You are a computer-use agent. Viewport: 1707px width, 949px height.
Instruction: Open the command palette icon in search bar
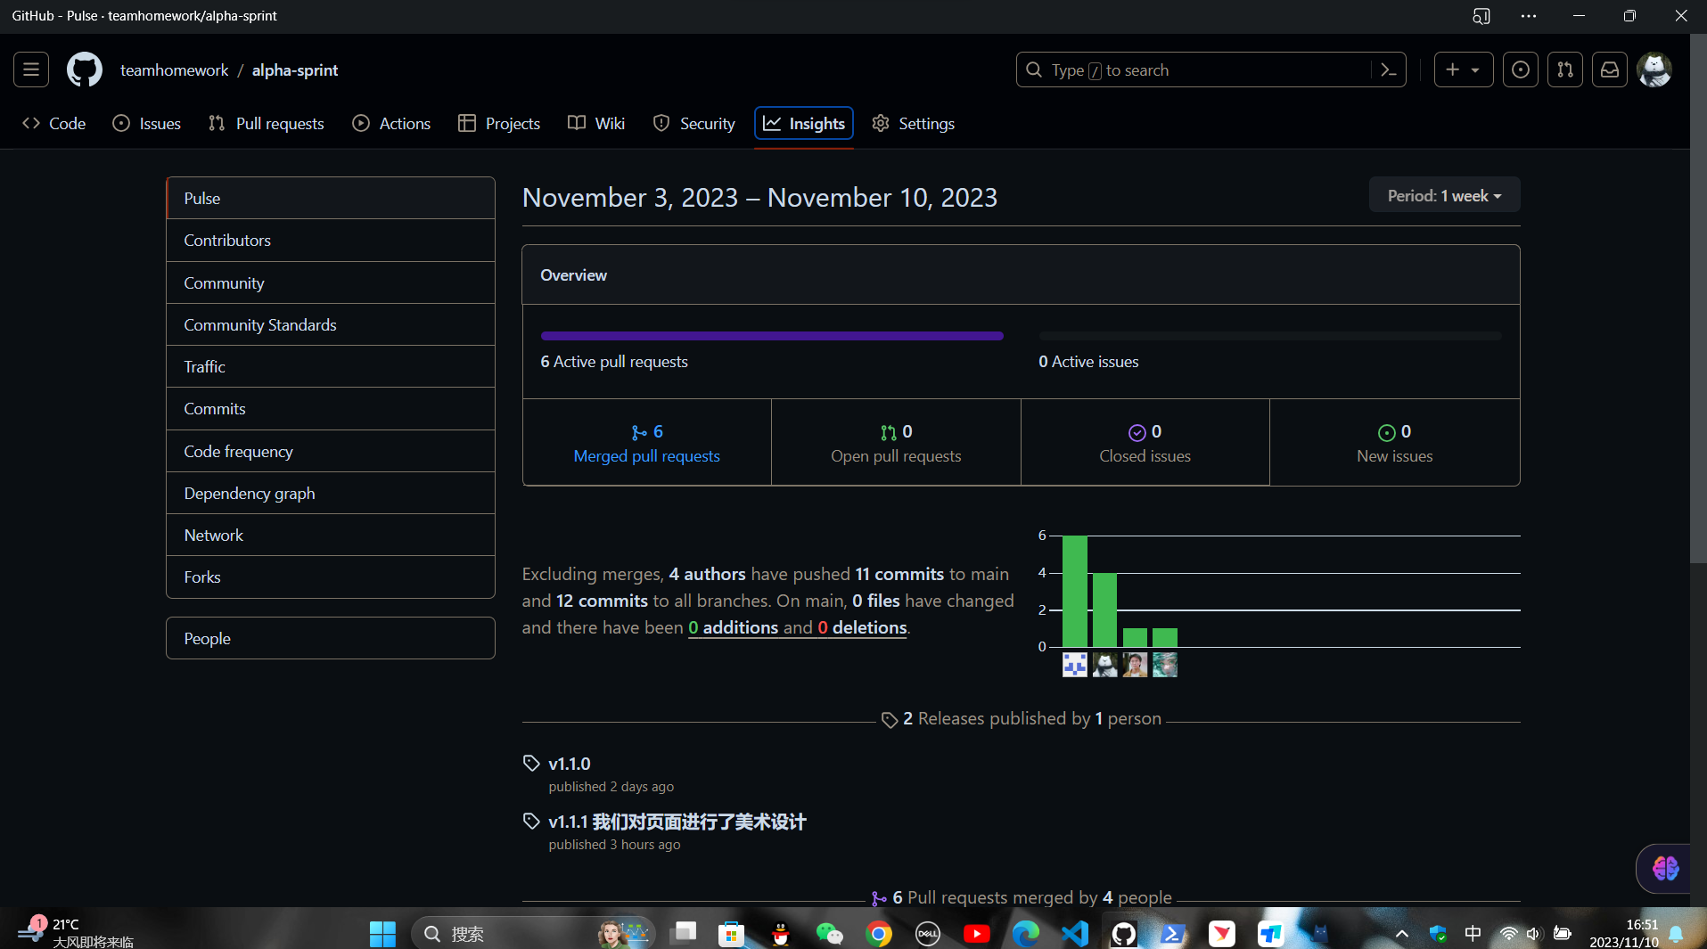click(x=1388, y=70)
